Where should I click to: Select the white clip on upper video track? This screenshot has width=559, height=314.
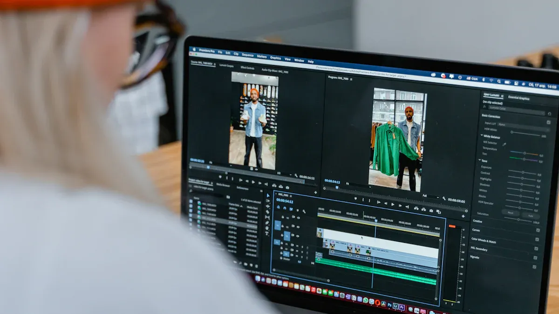[x=380, y=243]
